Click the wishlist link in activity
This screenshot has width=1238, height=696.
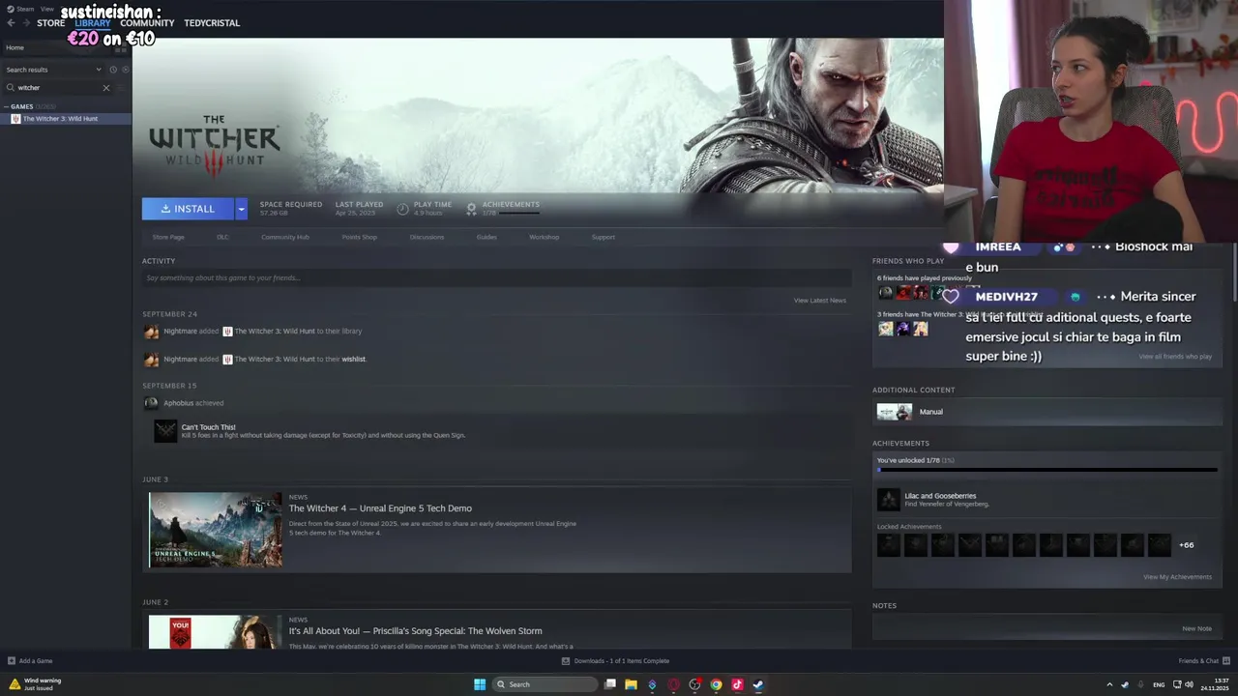354,360
